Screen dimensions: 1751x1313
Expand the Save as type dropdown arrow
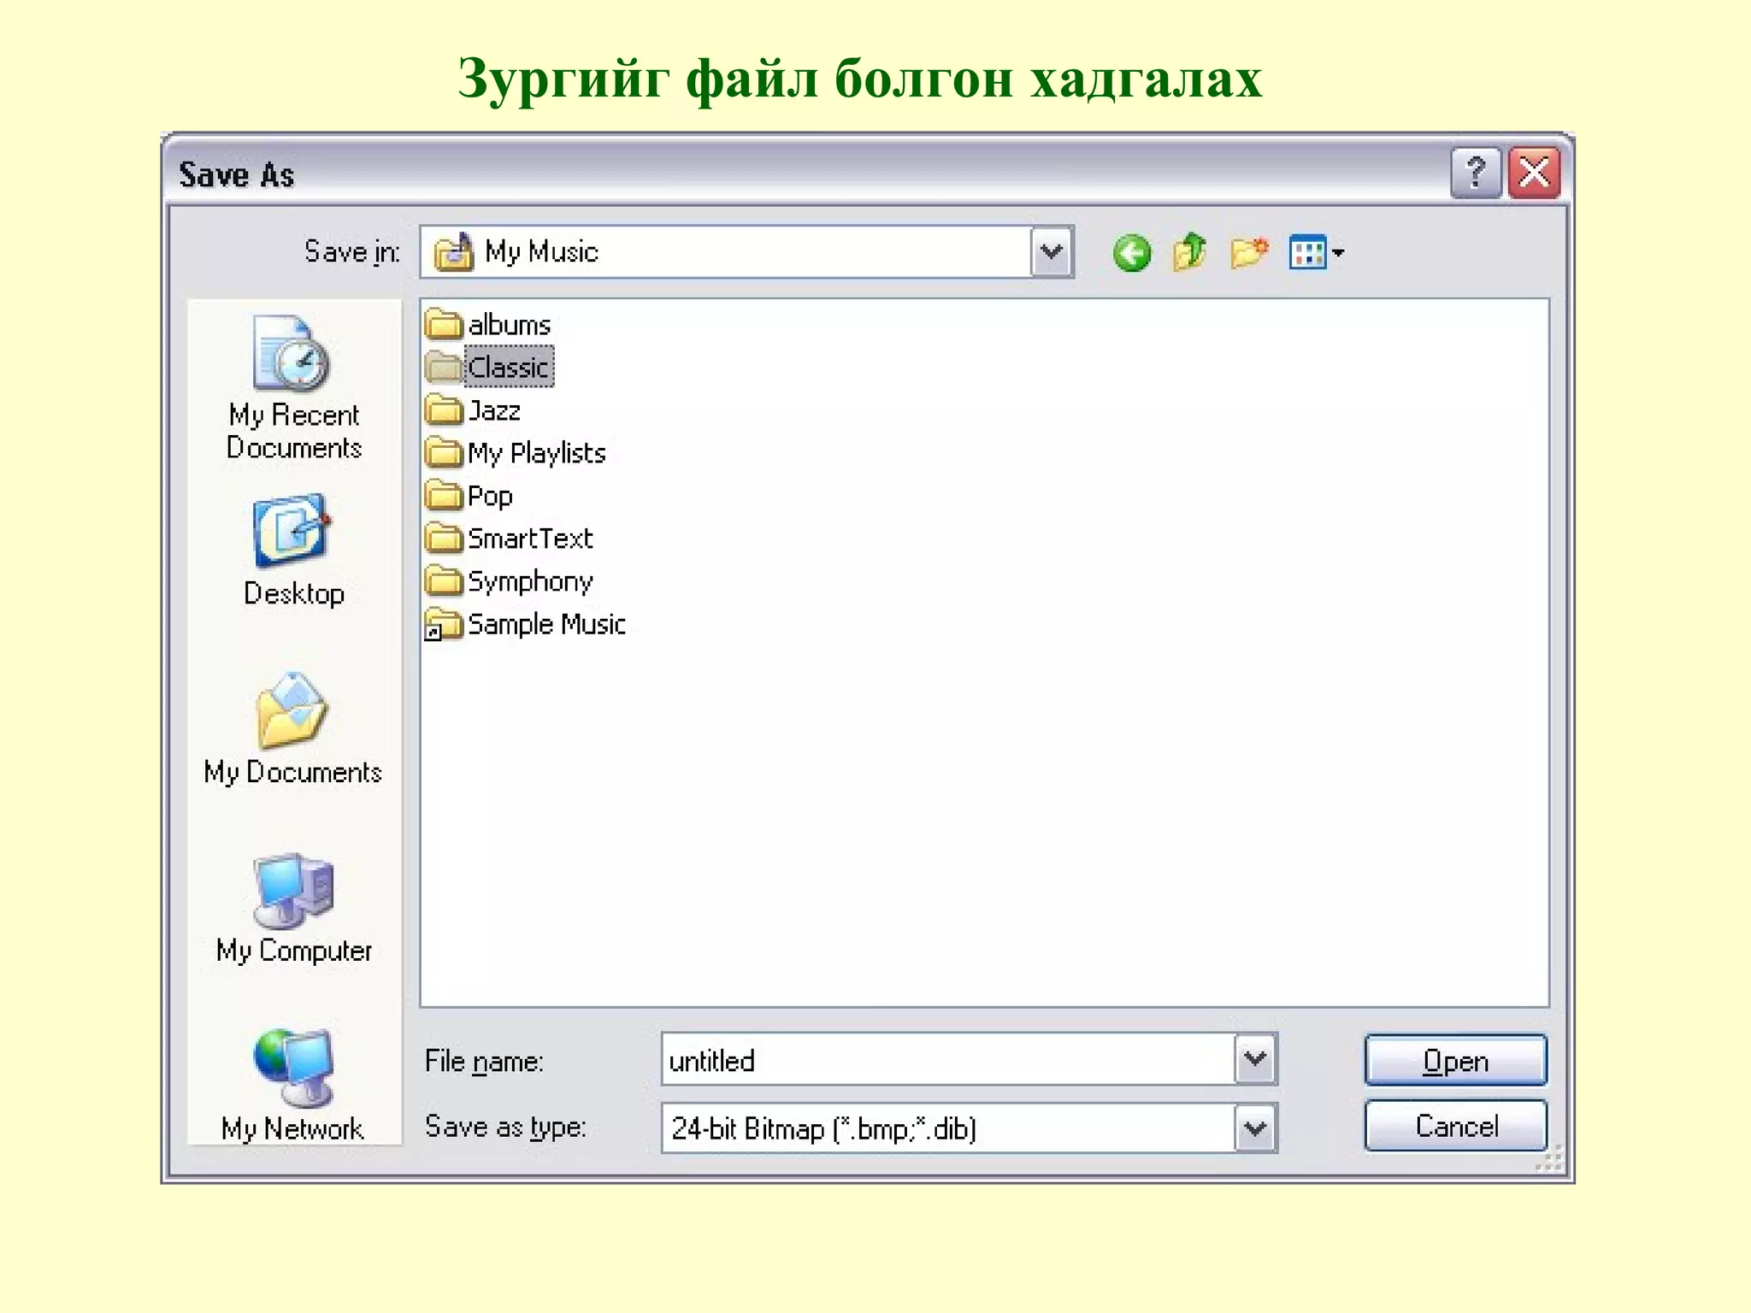(1255, 1128)
